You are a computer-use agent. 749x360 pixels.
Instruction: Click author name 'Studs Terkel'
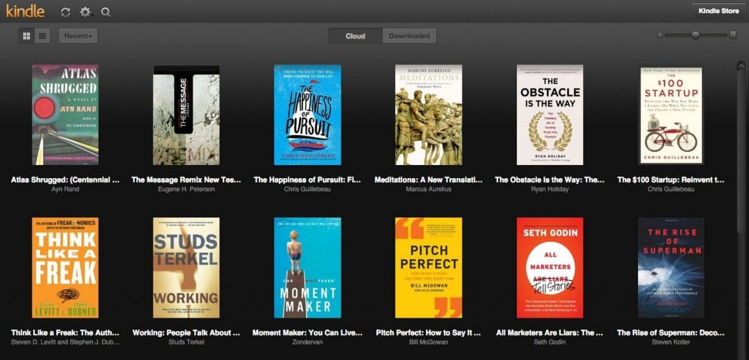click(186, 342)
